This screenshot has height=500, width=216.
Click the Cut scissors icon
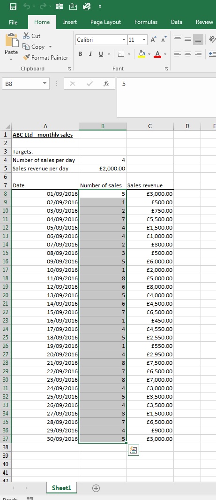[x=26, y=36]
